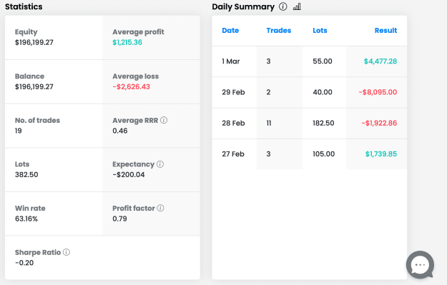Sort table by Lots column header

320,31
